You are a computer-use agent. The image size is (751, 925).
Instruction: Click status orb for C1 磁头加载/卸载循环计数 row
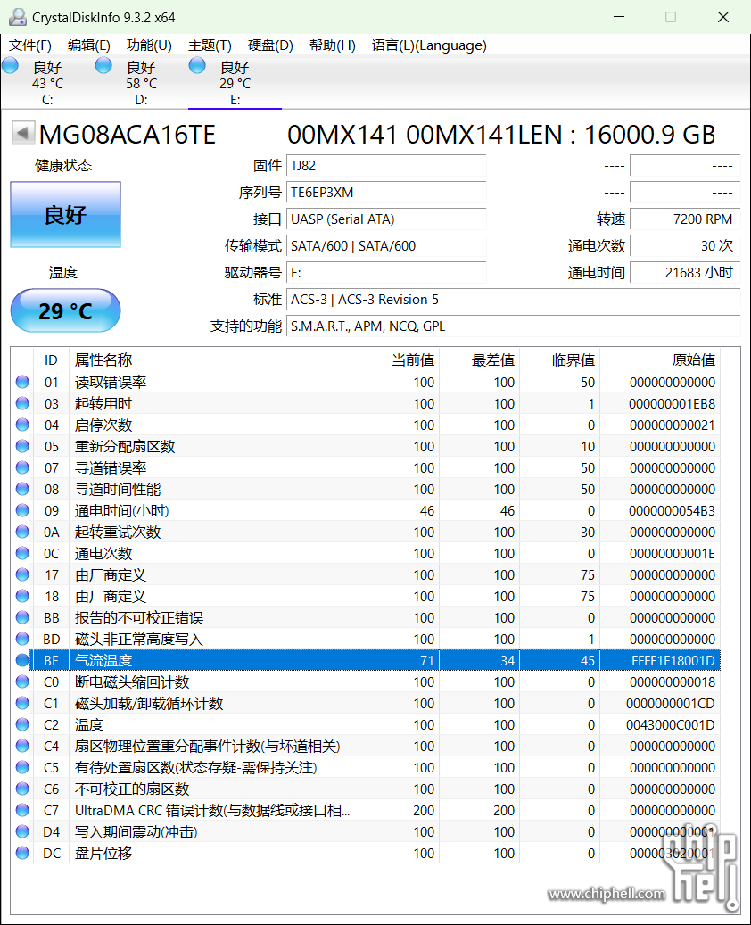tap(22, 703)
